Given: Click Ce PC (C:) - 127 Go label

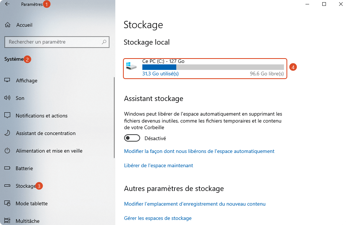Looking at the screenshot, I should coord(163,61).
